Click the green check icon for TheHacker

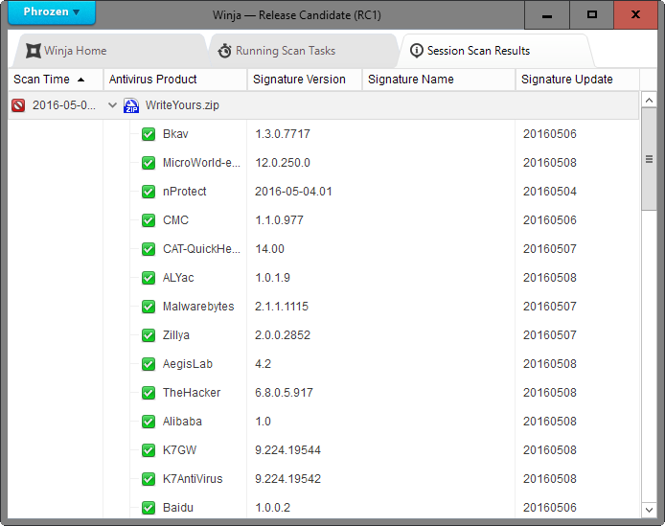coord(149,393)
